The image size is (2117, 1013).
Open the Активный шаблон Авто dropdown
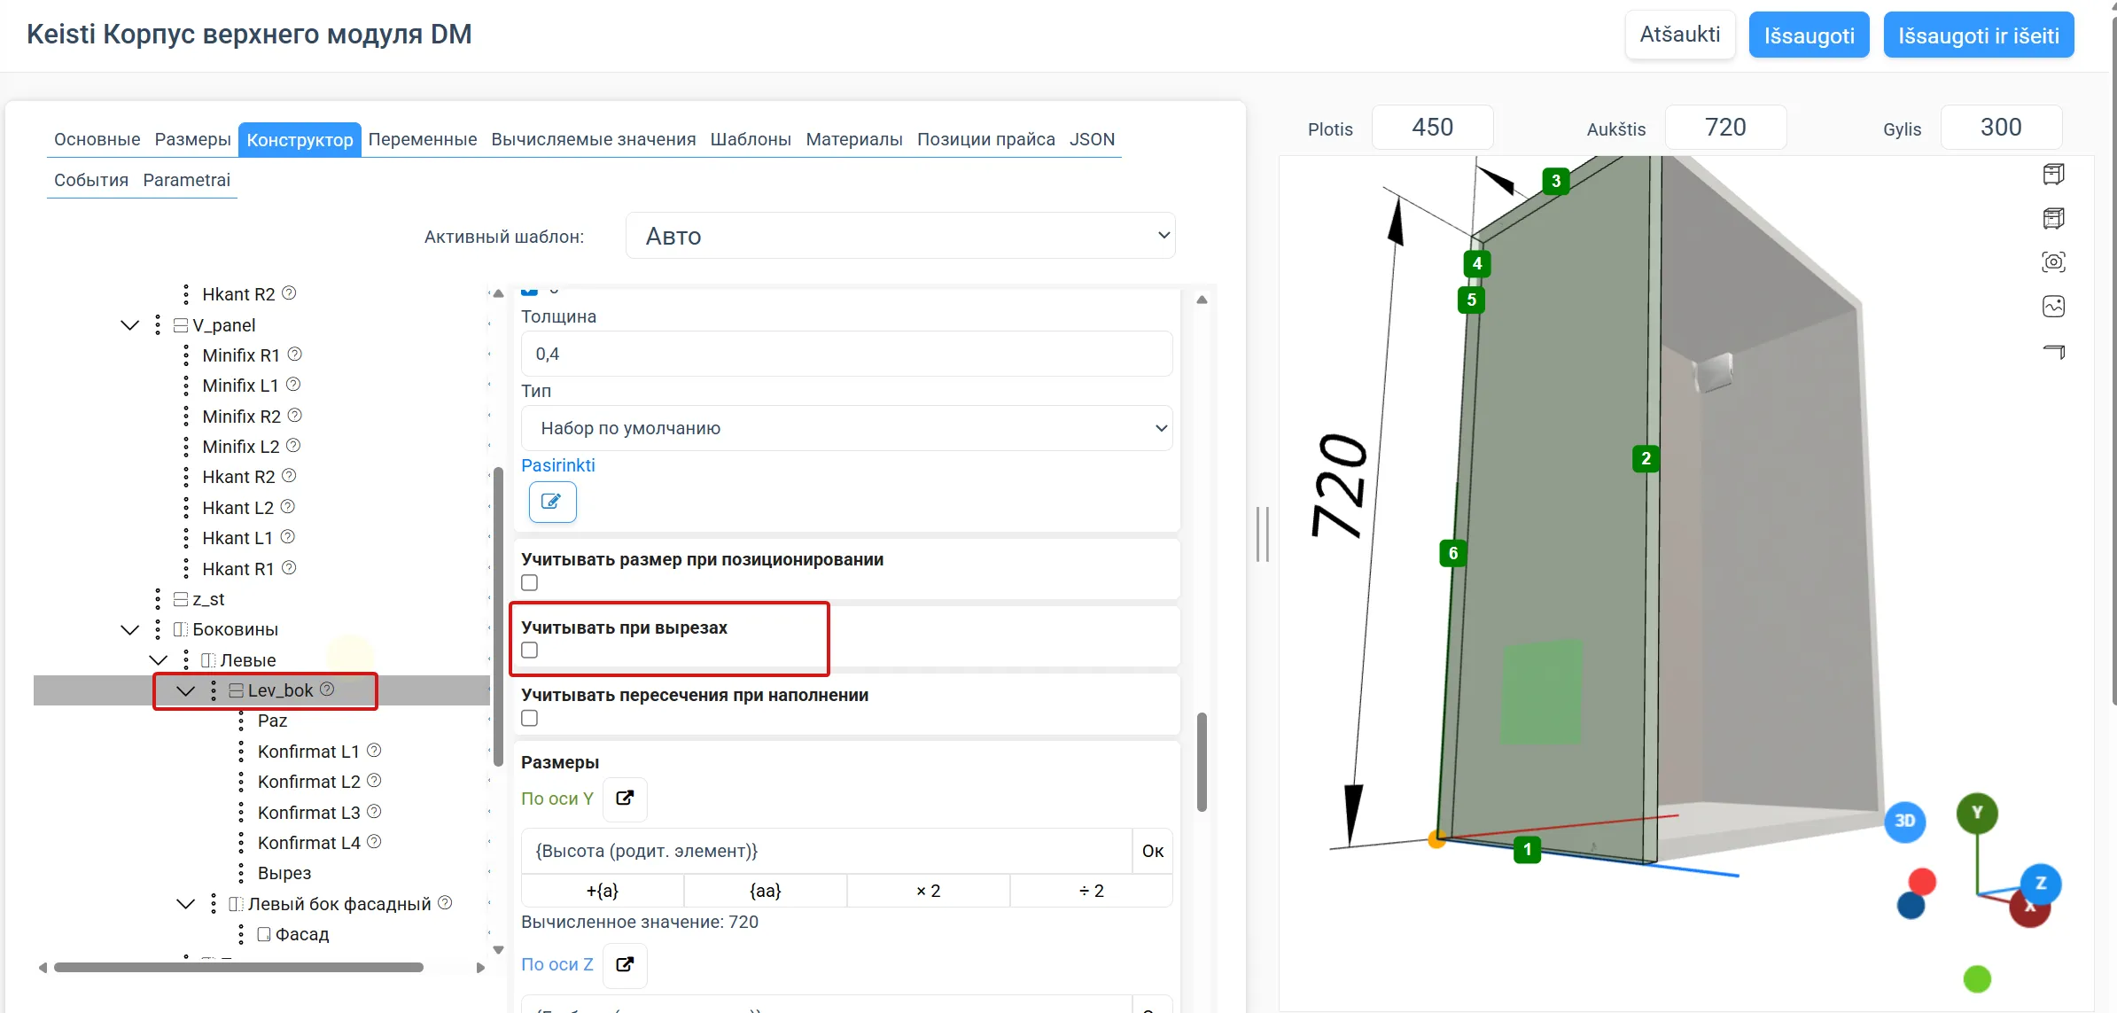(900, 236)
